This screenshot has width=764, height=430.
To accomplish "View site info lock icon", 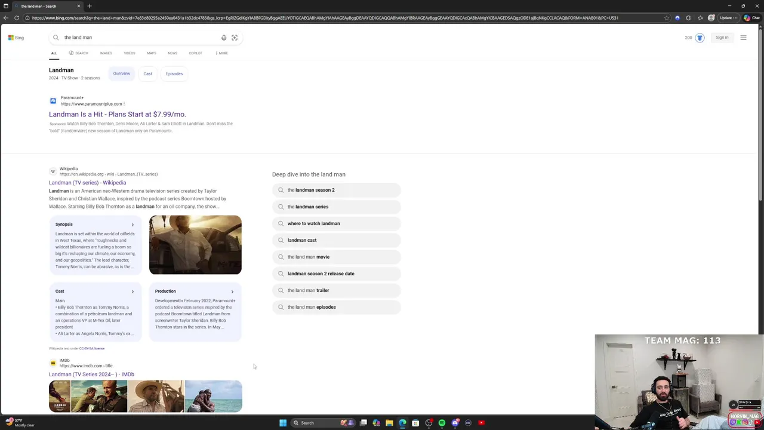I will pyautogui.click(x=27, y=18).
